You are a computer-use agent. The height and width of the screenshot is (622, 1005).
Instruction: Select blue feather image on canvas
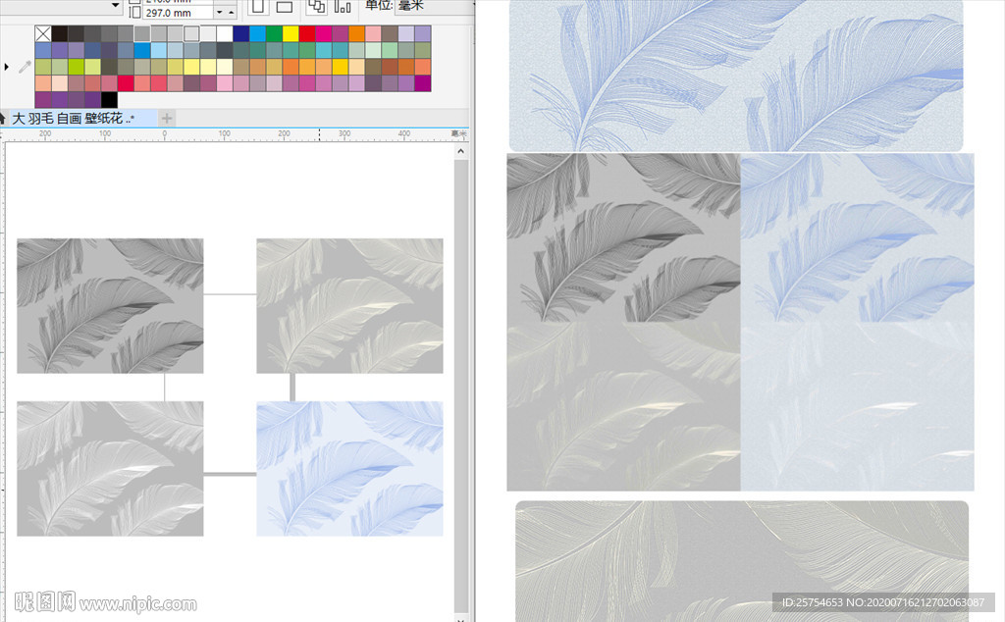[350, 469]
